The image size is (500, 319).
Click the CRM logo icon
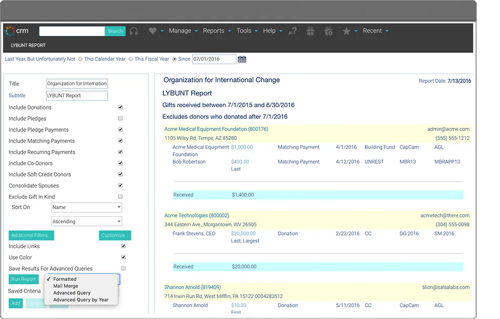(10, 31)
